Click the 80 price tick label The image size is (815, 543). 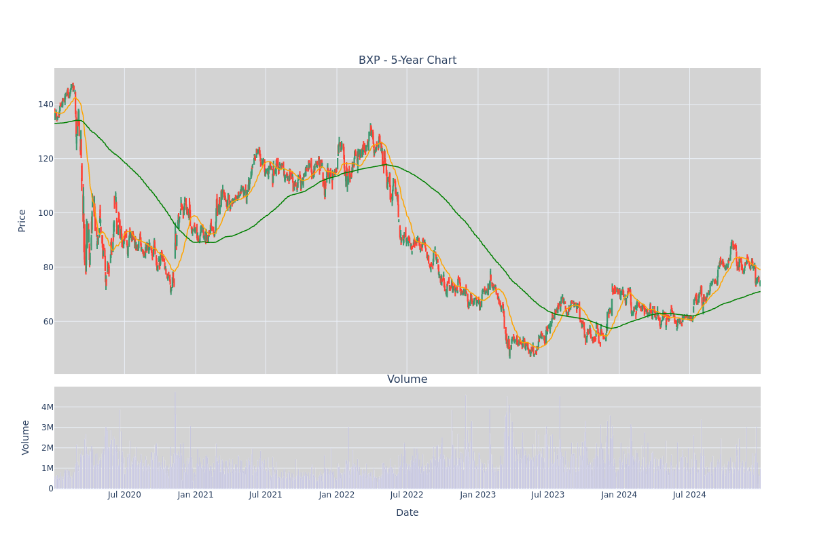(48, 267)
